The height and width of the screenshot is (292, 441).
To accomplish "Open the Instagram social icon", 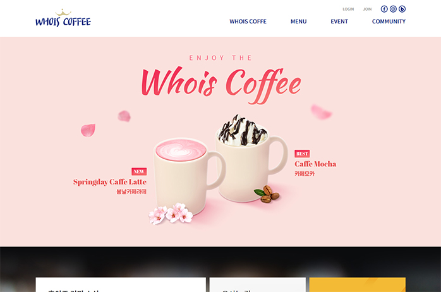I will pos(393,9).
